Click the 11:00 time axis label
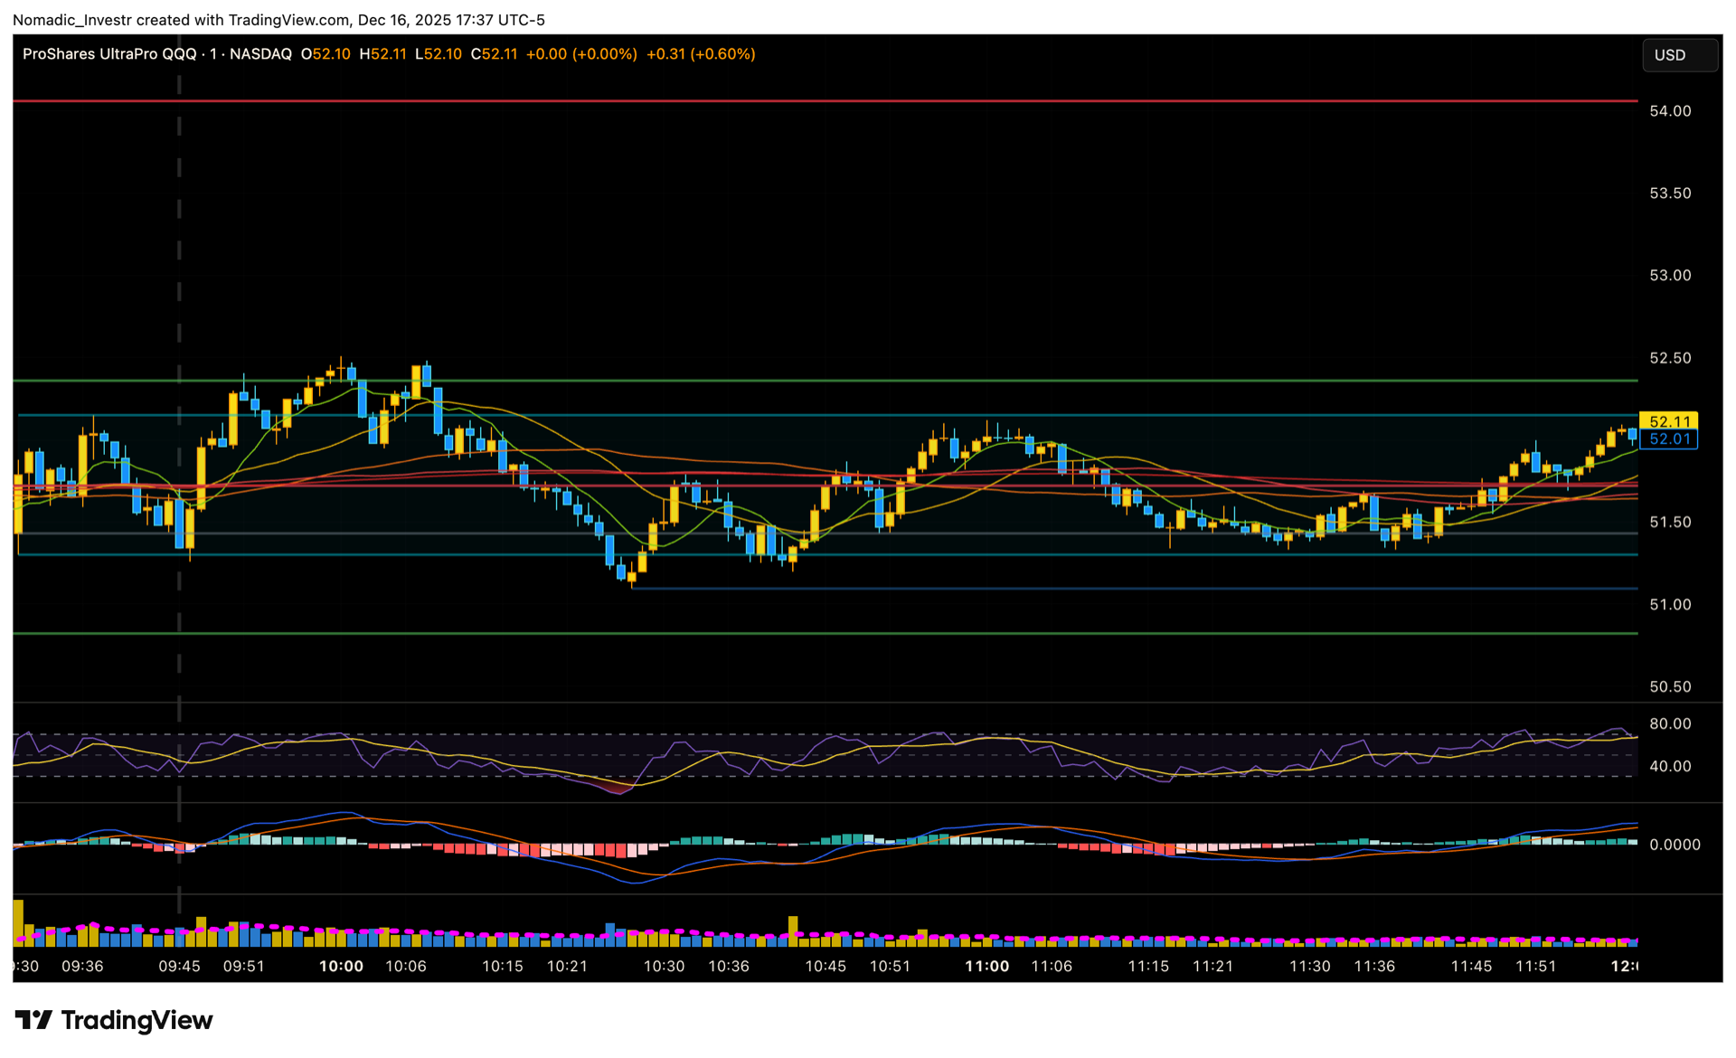1736x1058 pixels. 986,967
